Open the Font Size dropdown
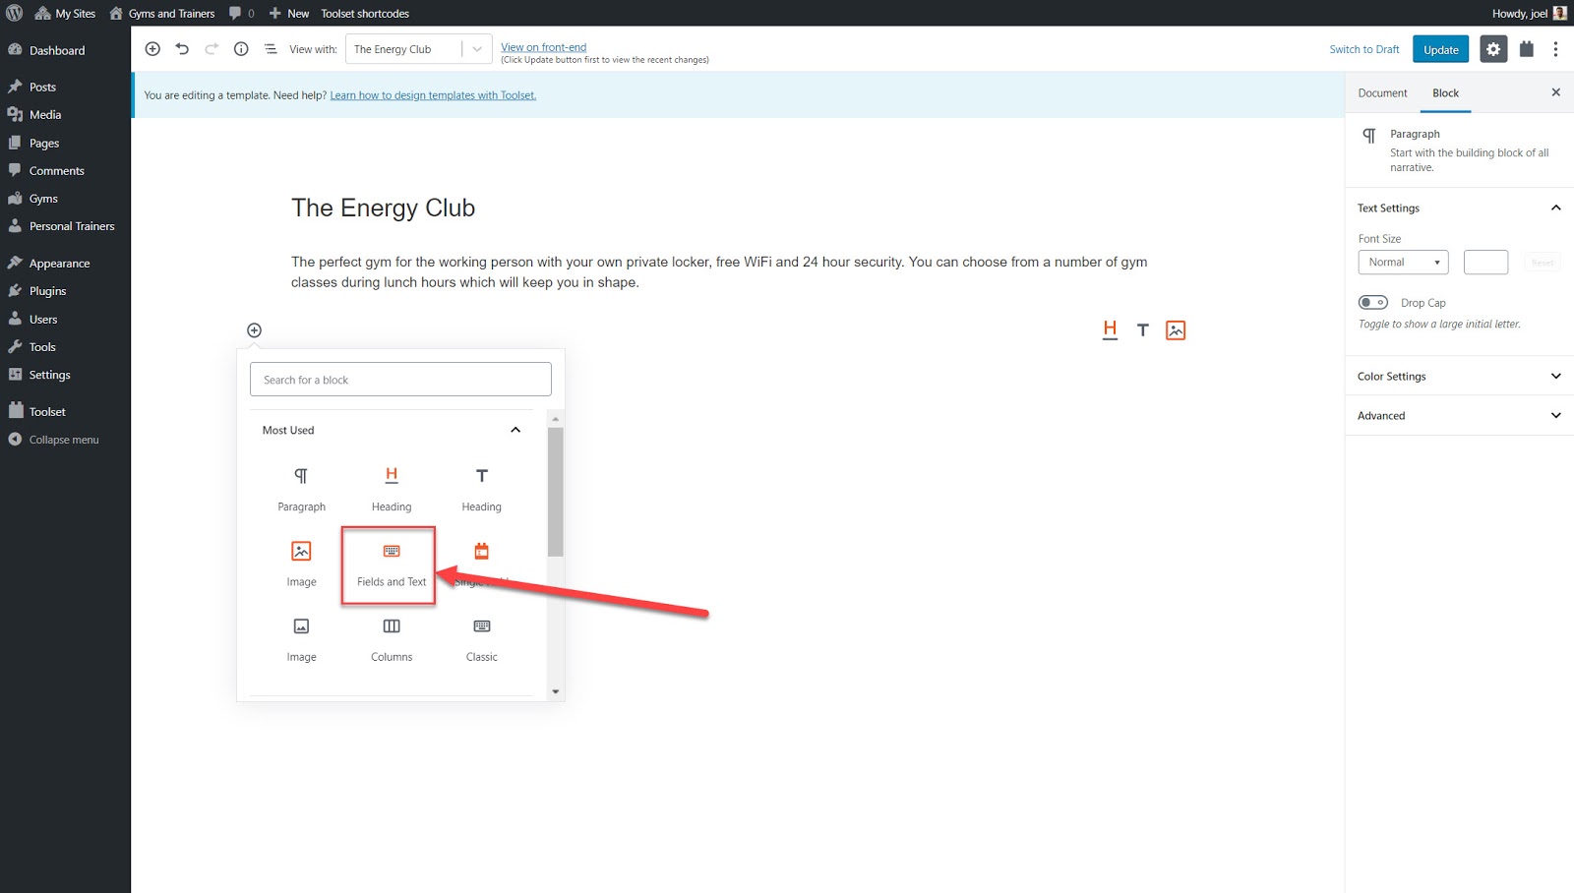This screenshot has width=1574, height=893. pyautogui.click(x=1403, y=263)
